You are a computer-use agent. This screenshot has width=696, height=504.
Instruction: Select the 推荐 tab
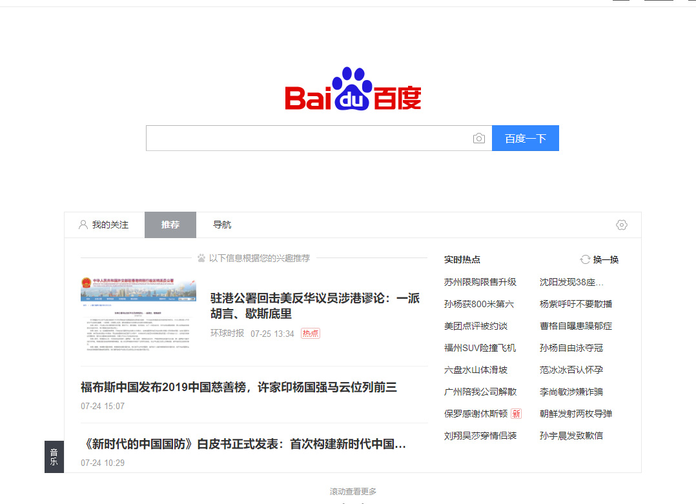click(170, 225)
